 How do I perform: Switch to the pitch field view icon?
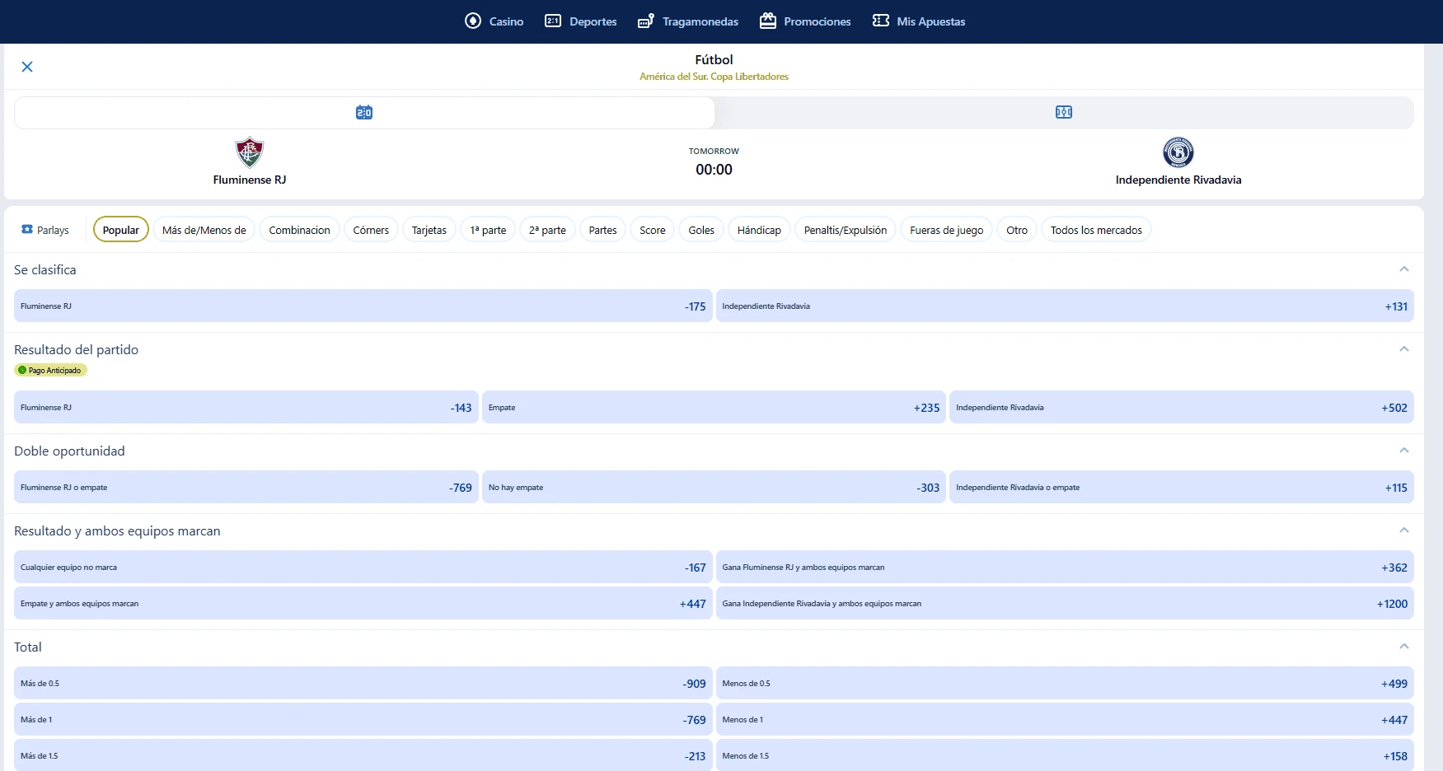1064,112
